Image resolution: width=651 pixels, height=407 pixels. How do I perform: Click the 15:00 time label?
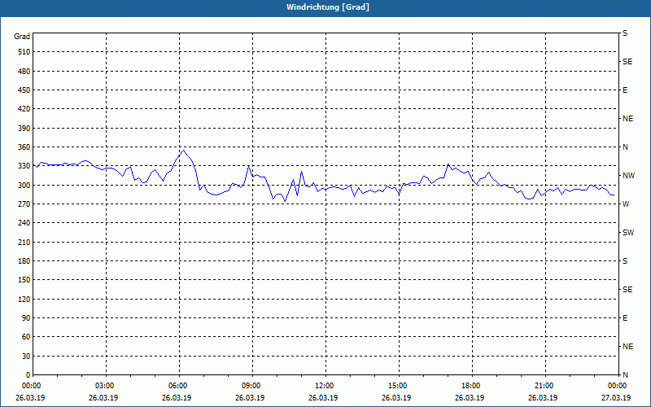click(397, 386)
